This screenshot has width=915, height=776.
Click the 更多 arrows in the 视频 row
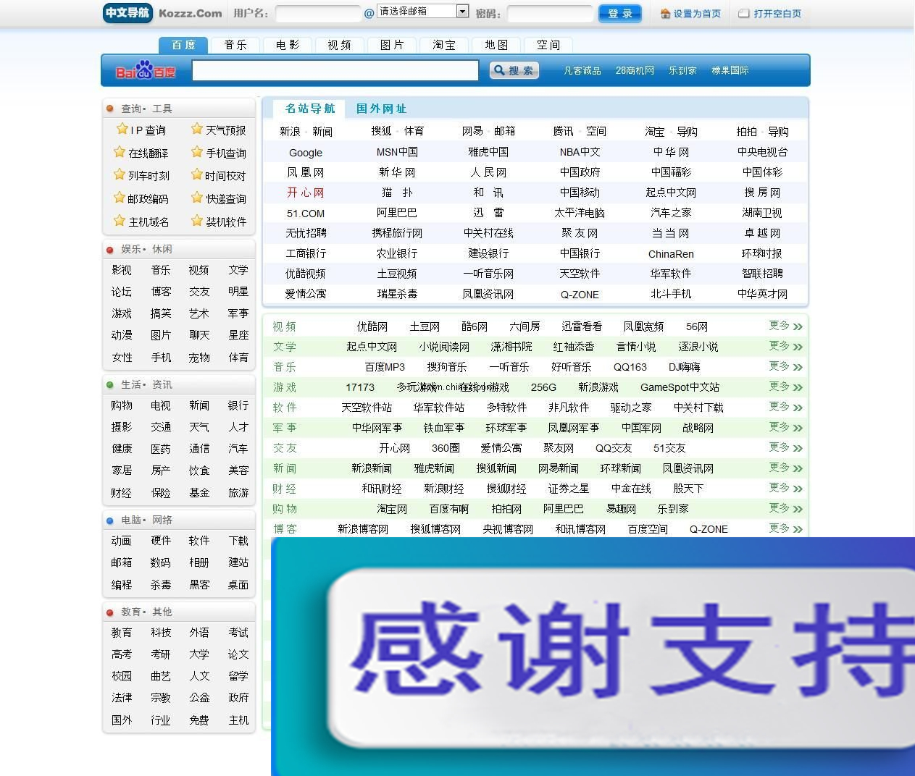[798, 326]
